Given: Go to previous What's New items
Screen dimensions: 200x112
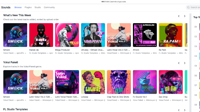Looking at the screenshot, I should coord(179,16).
